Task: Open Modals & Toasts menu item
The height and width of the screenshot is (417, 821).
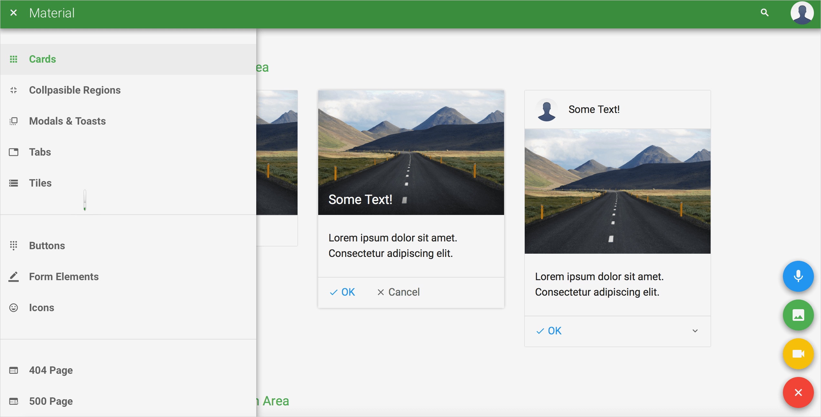Action: [67, 121]
